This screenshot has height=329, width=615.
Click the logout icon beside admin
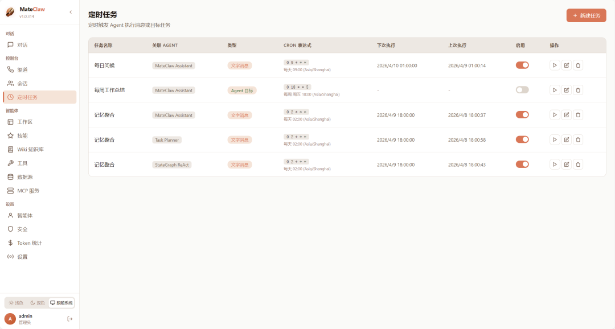click(x=70, y=319)
